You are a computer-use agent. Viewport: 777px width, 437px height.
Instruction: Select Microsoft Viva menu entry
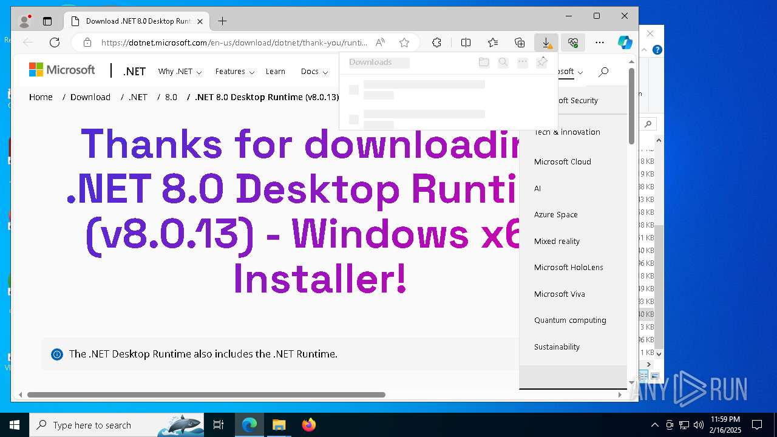(559, 294)
